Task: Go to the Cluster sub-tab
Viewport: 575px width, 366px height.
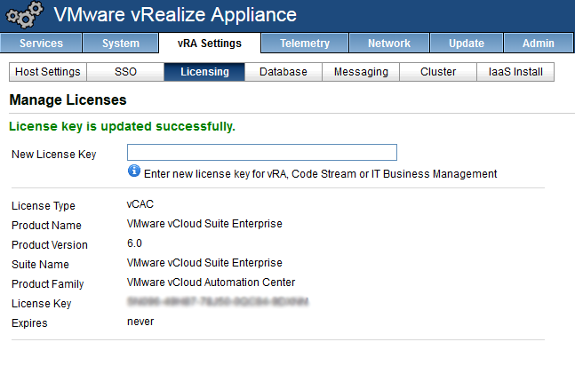Action: [438, 72]
